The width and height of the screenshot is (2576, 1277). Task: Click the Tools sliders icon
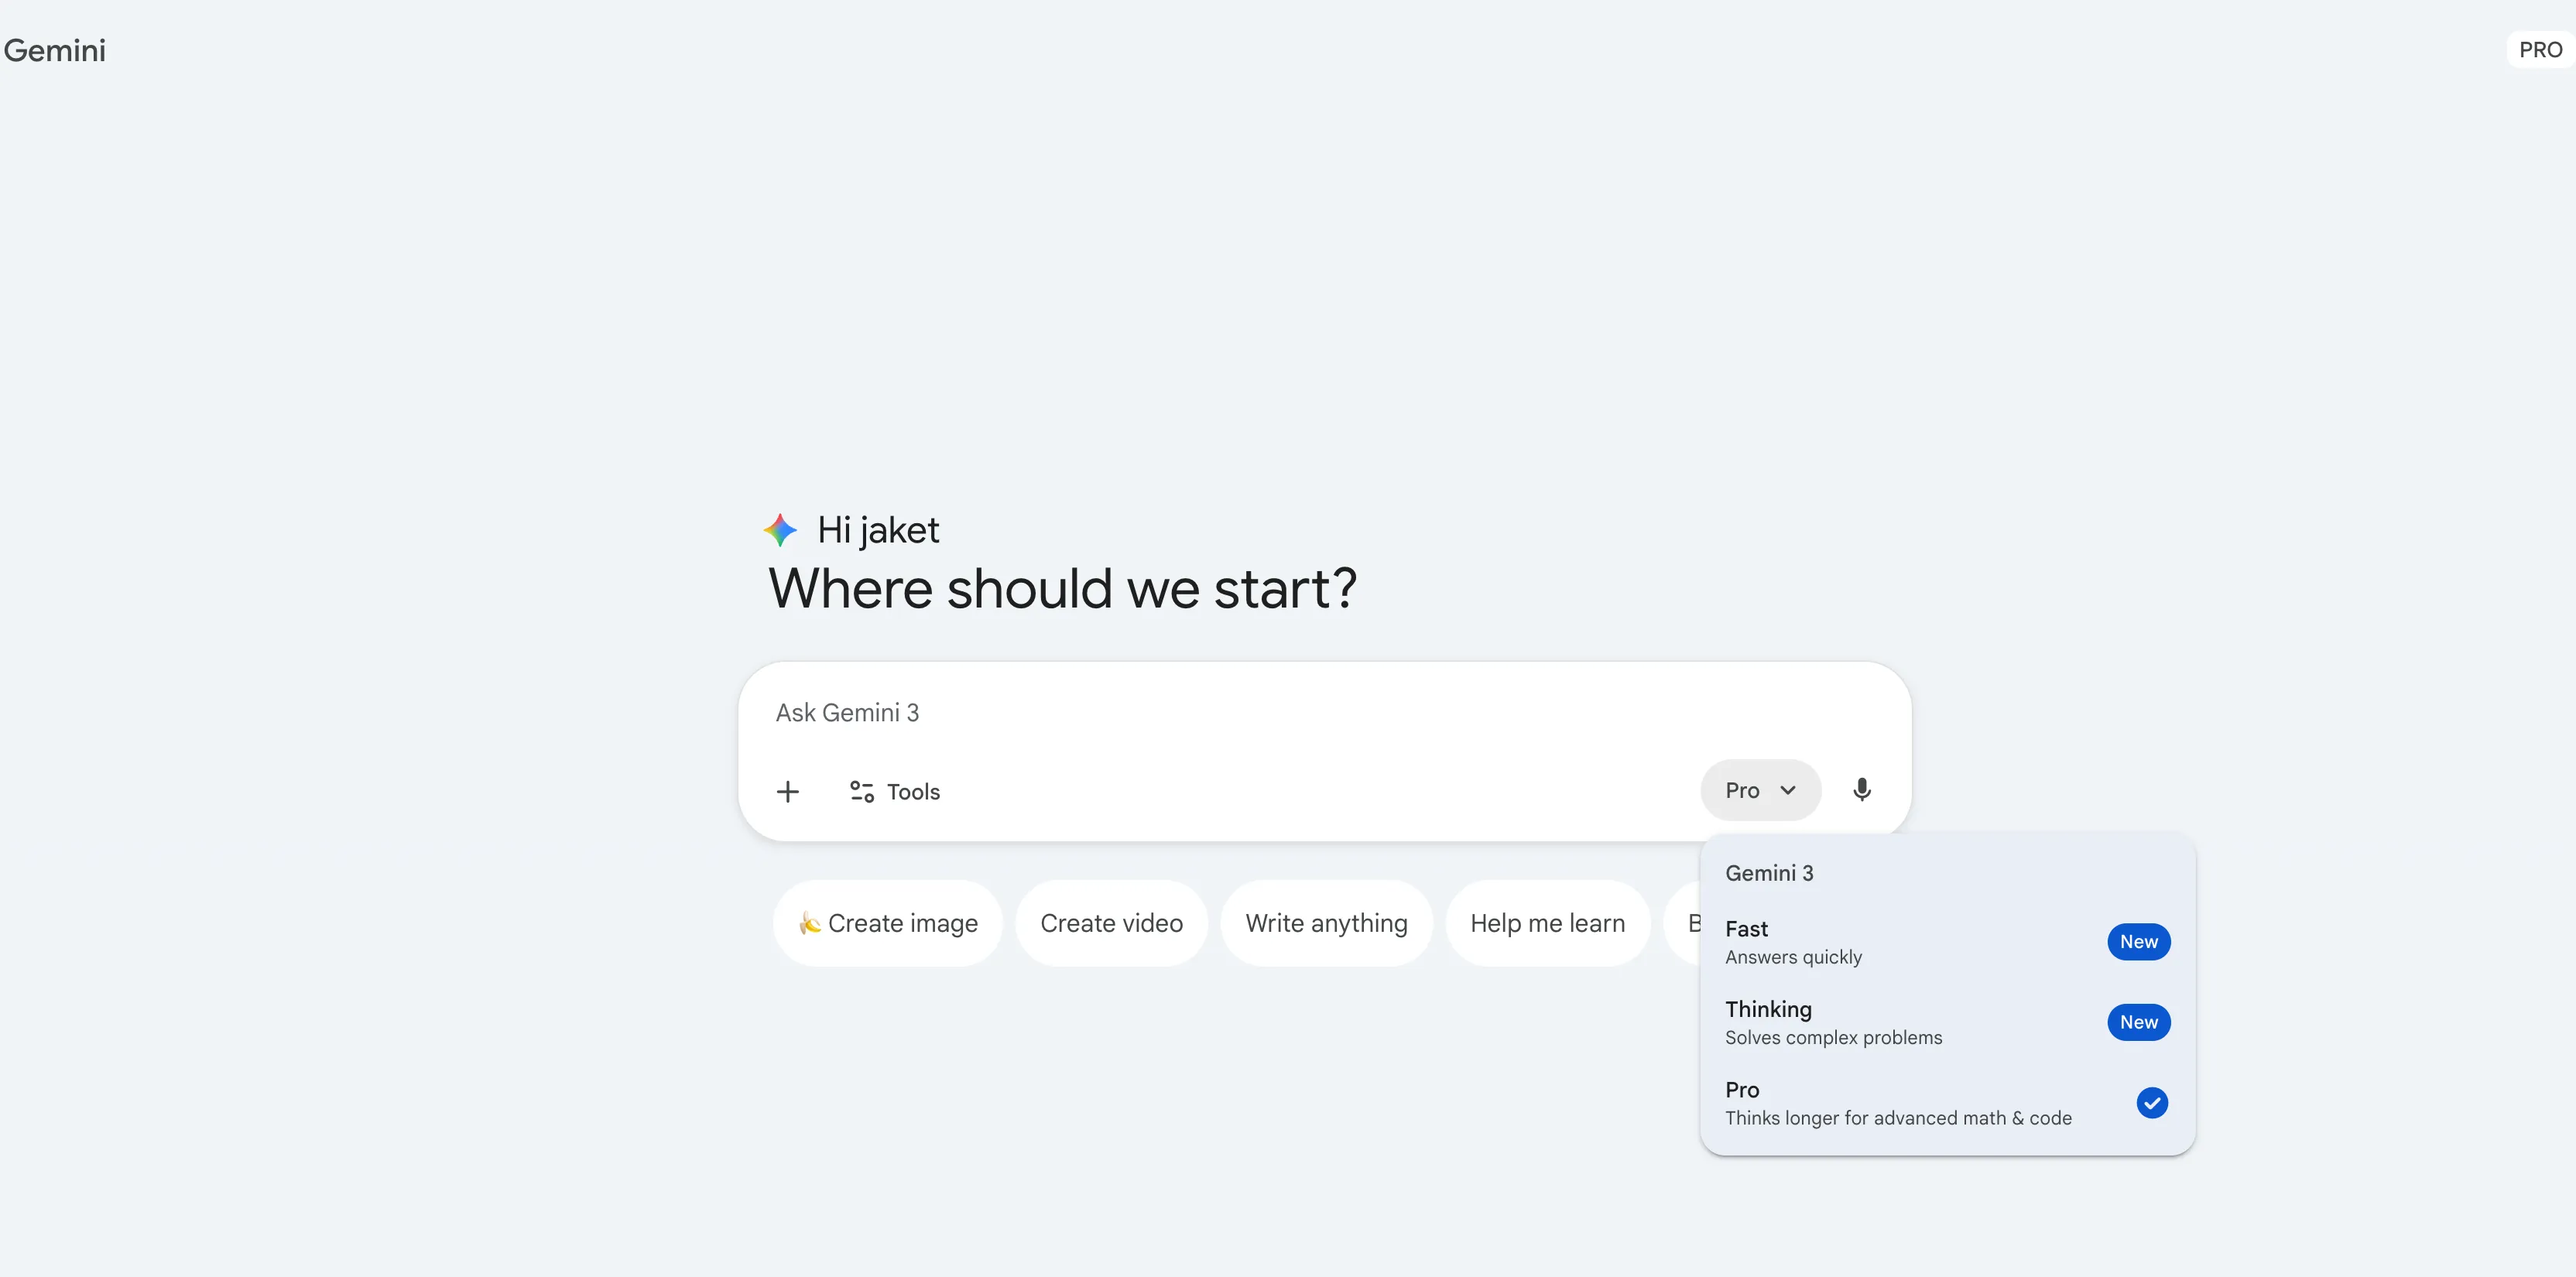tap(861, 792)
